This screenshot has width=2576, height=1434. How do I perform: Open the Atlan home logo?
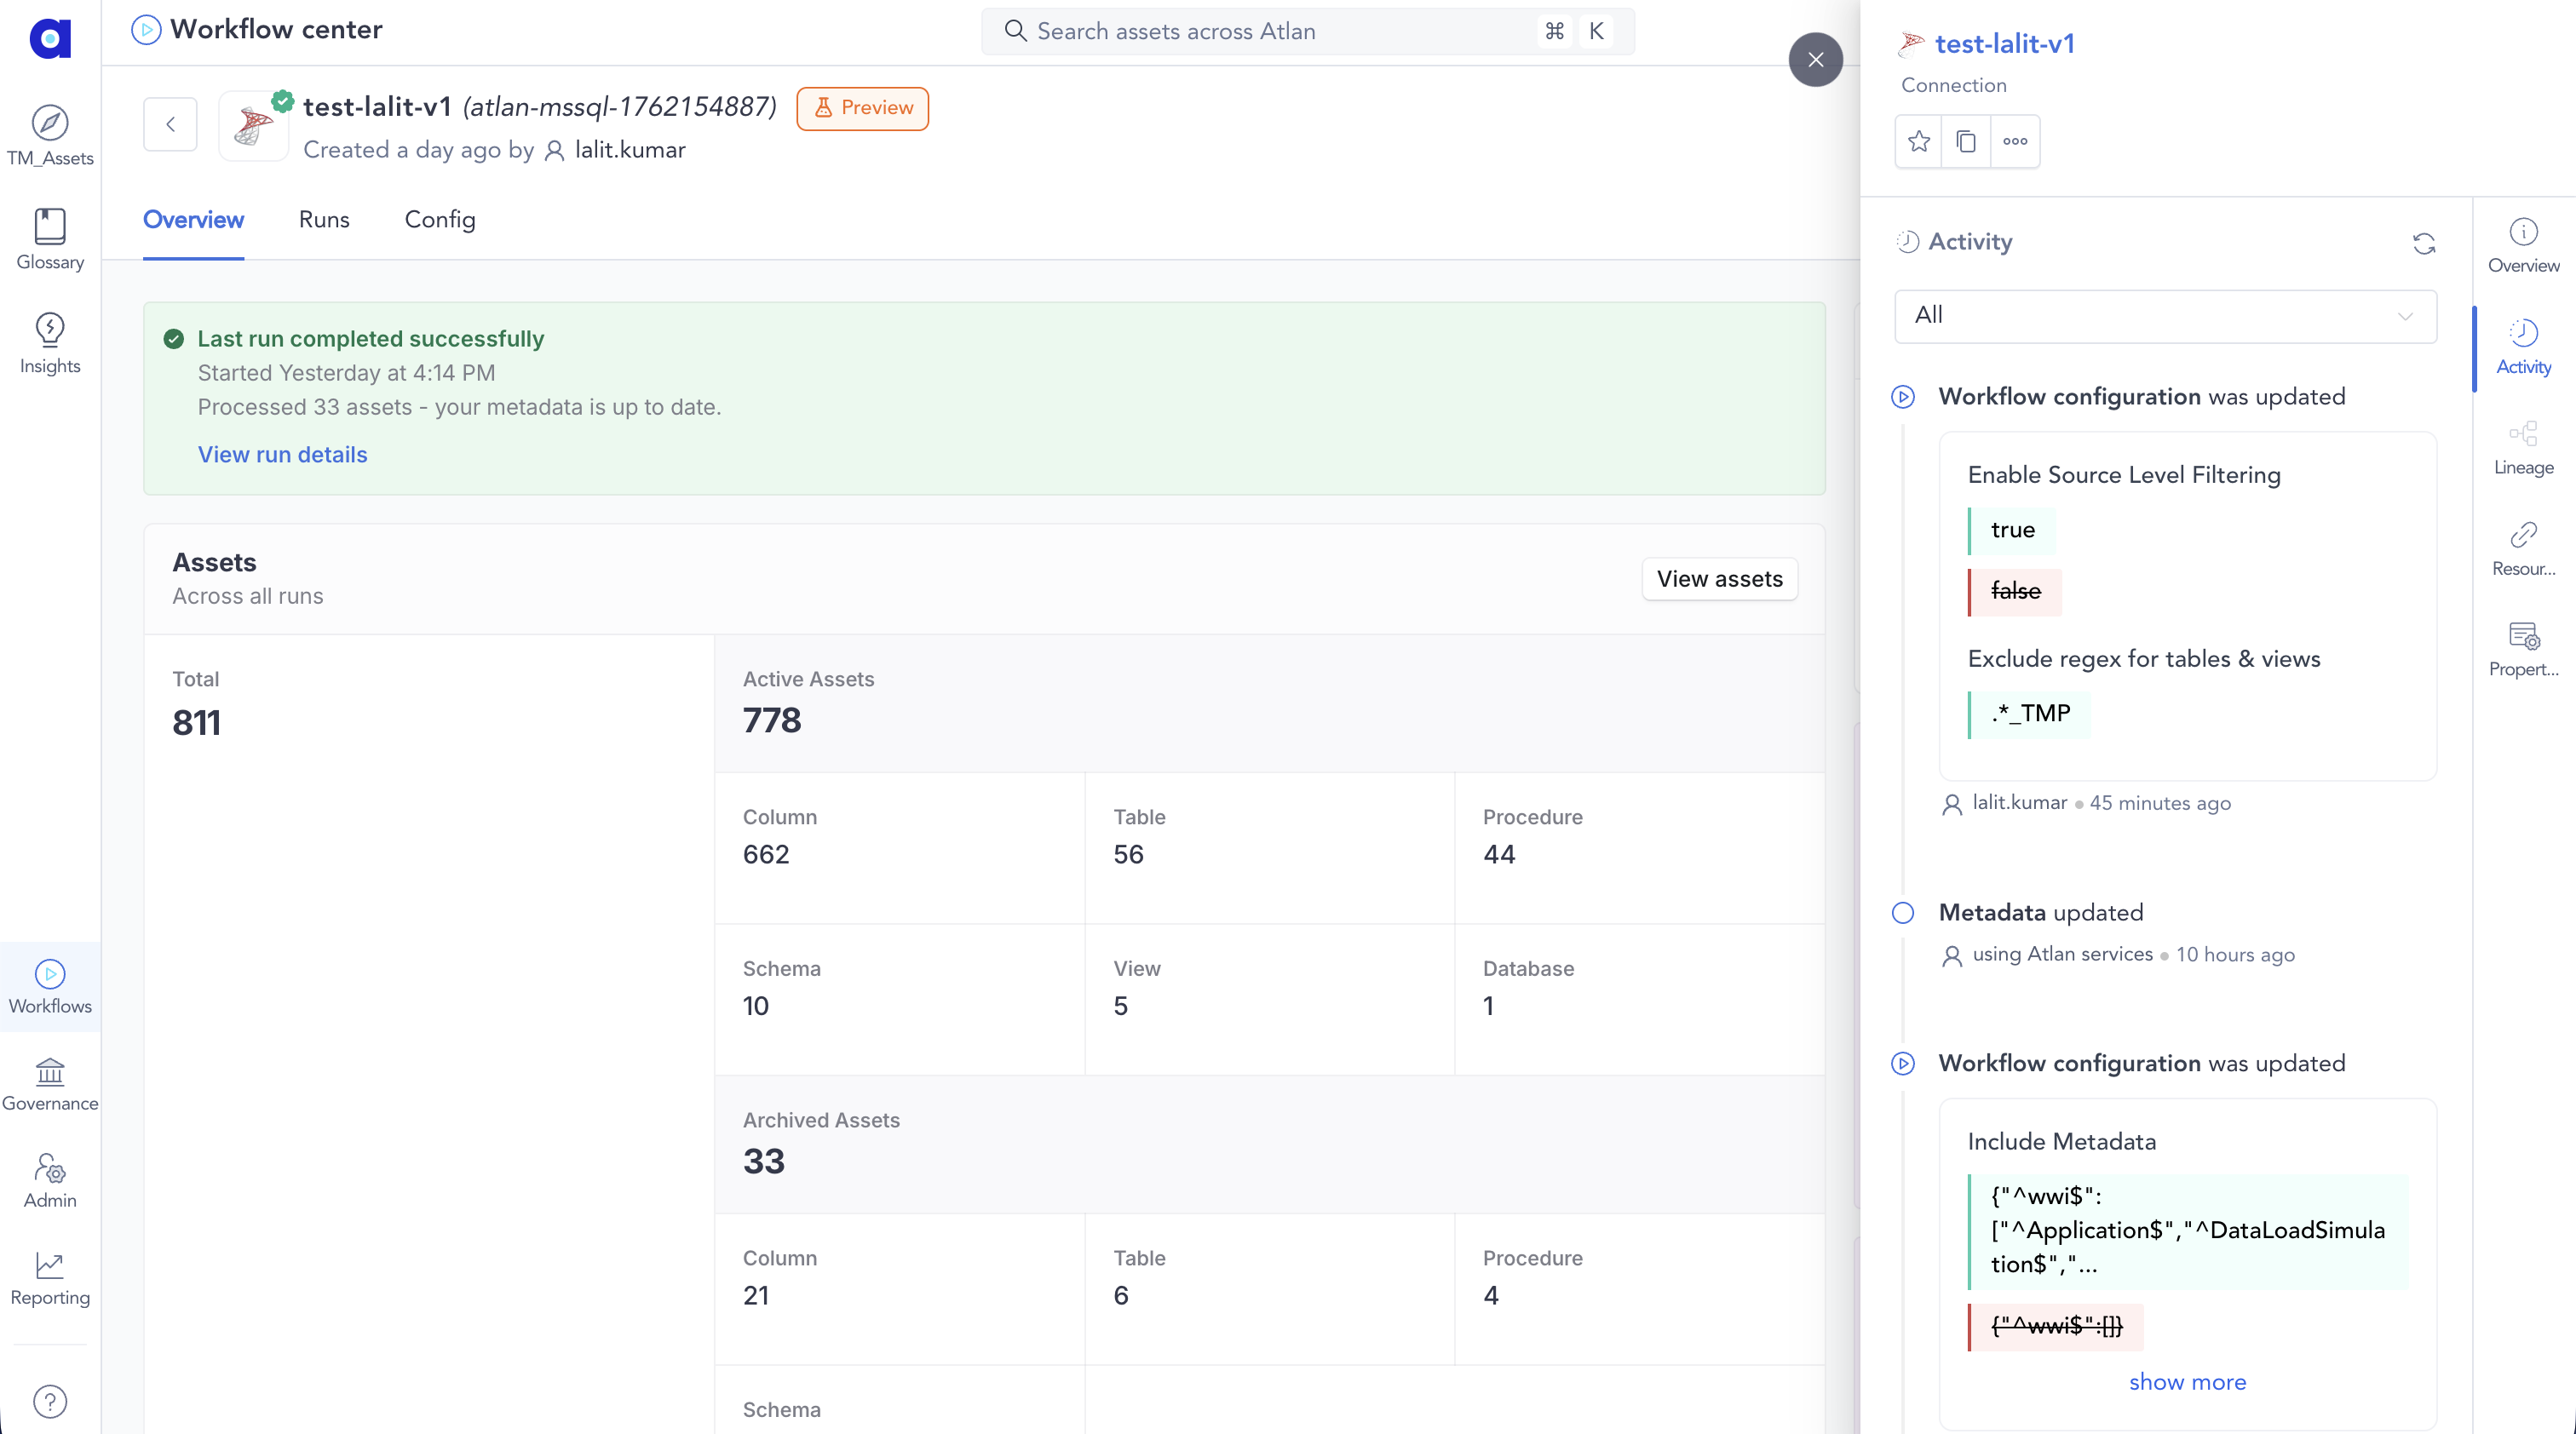pos(50,39)
